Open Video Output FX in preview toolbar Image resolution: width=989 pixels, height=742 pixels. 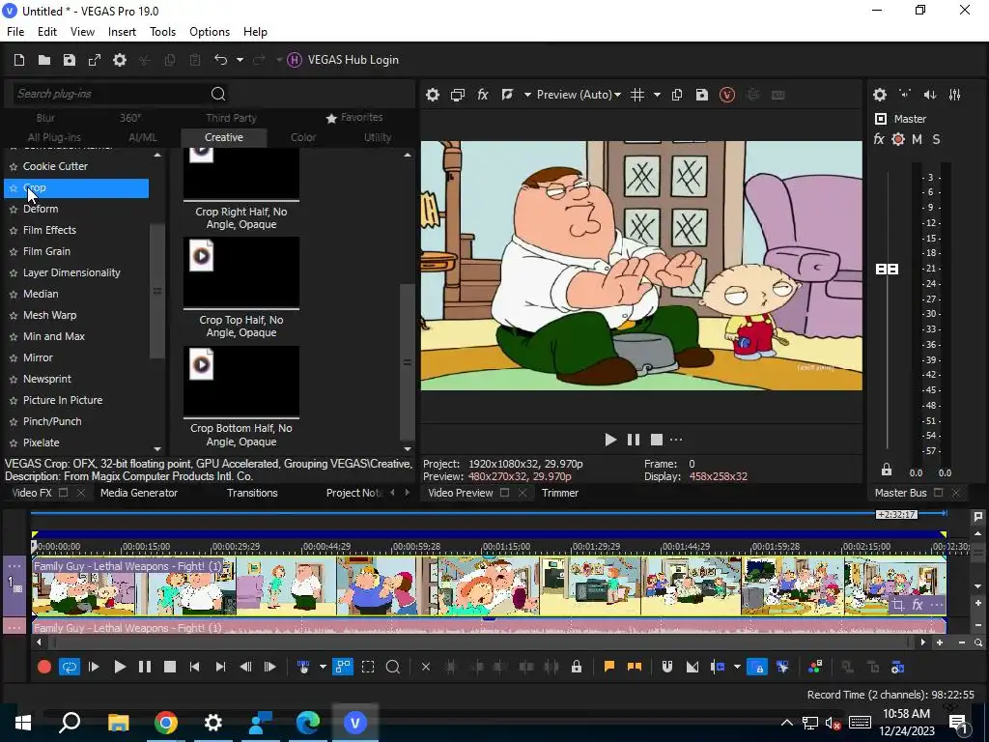coord(483,95)
